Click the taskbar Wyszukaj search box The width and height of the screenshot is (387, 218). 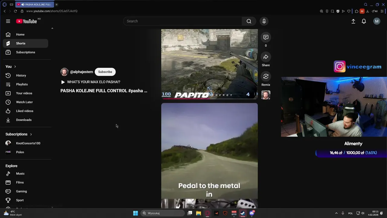point(163,213)
